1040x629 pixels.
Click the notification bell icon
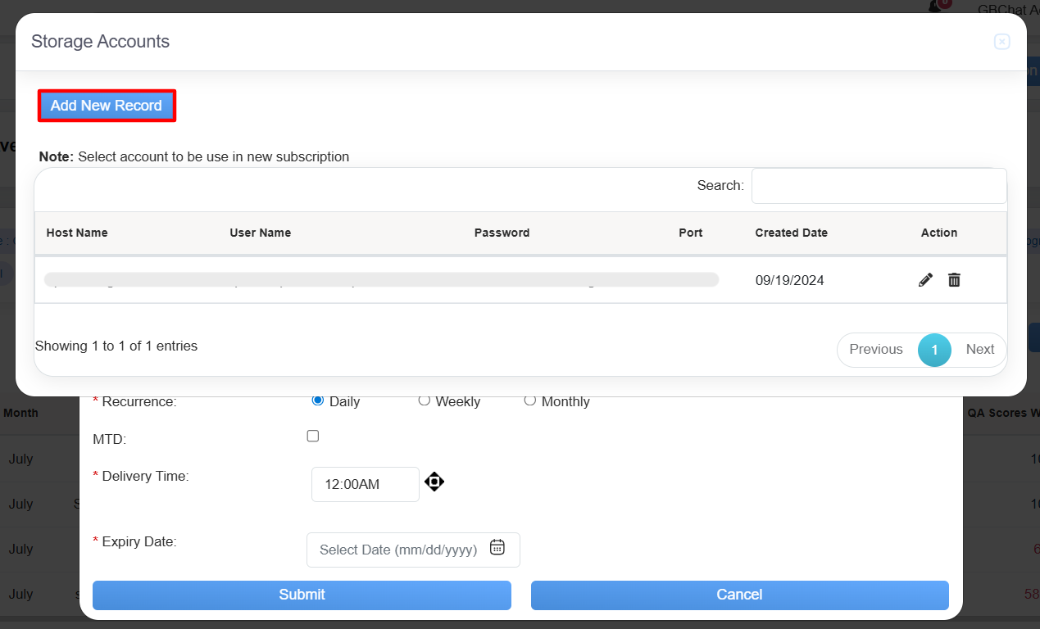tap(936, 6)
